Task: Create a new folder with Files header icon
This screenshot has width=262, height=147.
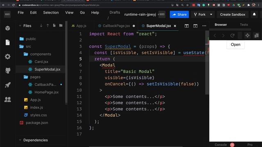Action: click(x=61, y=25)
